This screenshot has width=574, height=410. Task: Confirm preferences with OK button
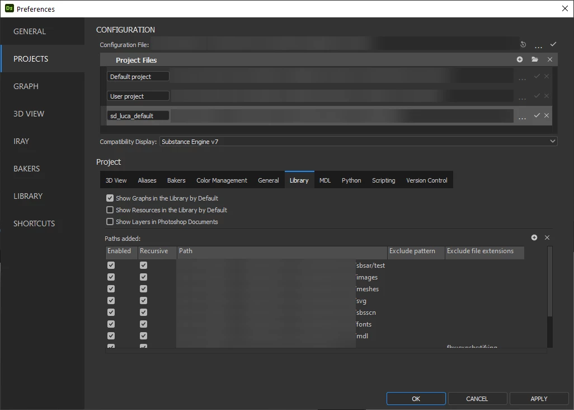pyautogui.click(x=416, y=399)
